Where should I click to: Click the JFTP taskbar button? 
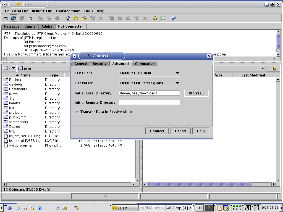coord(125,208)
